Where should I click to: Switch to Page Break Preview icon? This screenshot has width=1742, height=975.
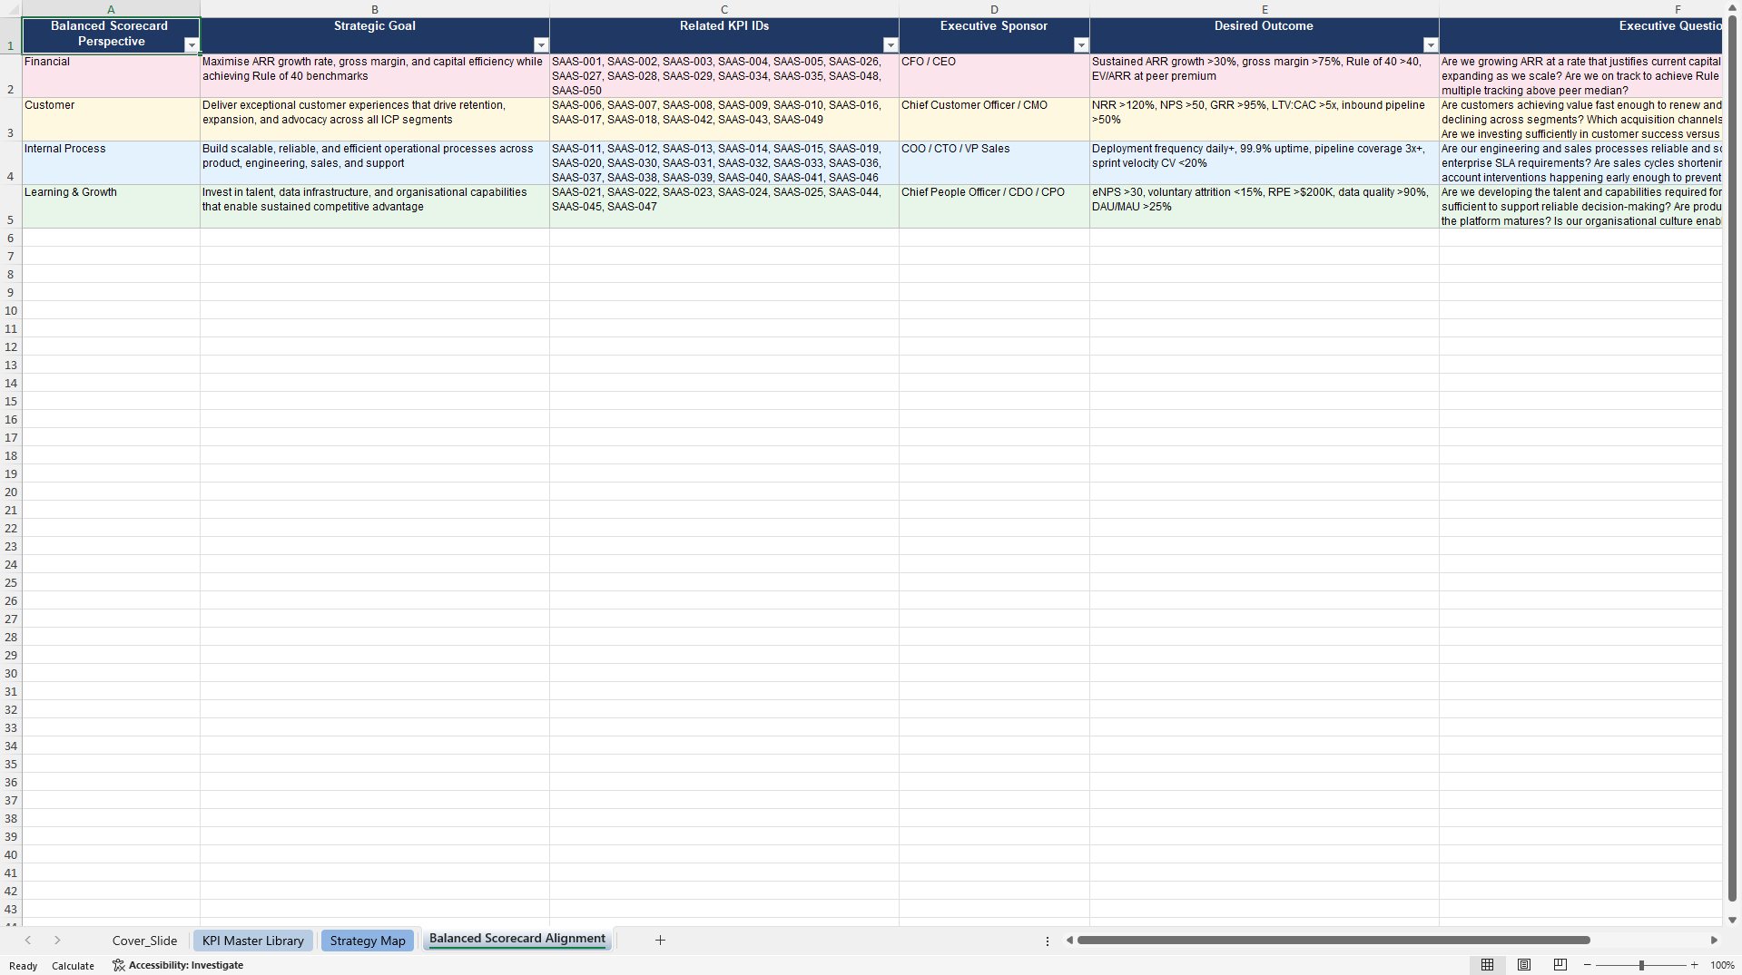point(1560,965)
